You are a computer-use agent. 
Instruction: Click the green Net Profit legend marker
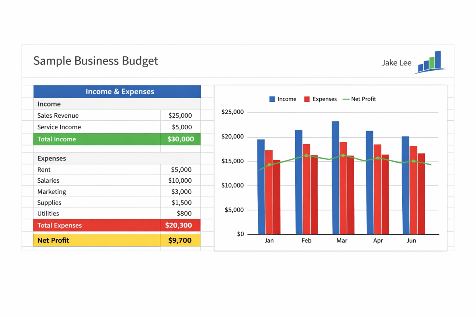point(345,99)
